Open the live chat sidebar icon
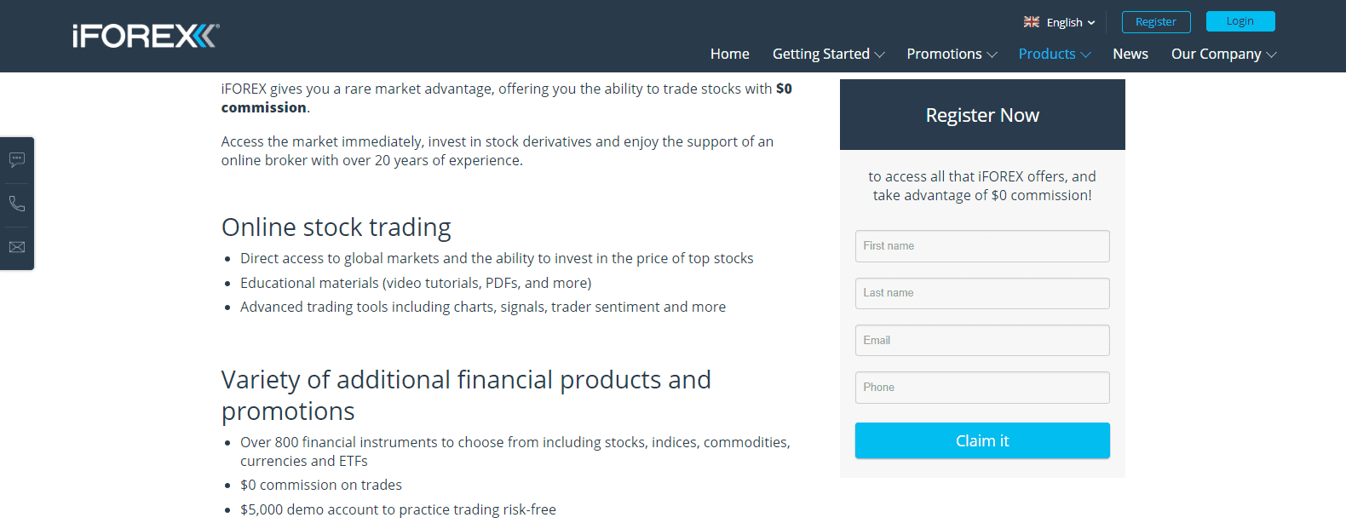This screenshot has width=1346, height=529. pyautogui.click(x=17, y=160)
